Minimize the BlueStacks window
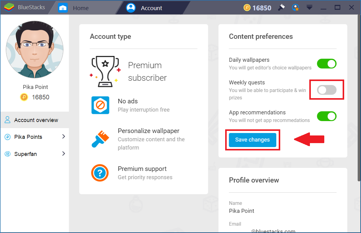The image size is (361, 233). point(323,9)
